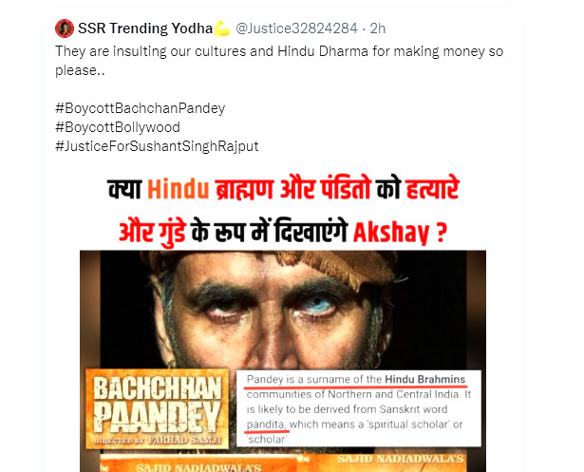This screenshot has height=472, width=584.
Task: Click the 'Akshay ?' text in the headline
Action: point(400,233)
